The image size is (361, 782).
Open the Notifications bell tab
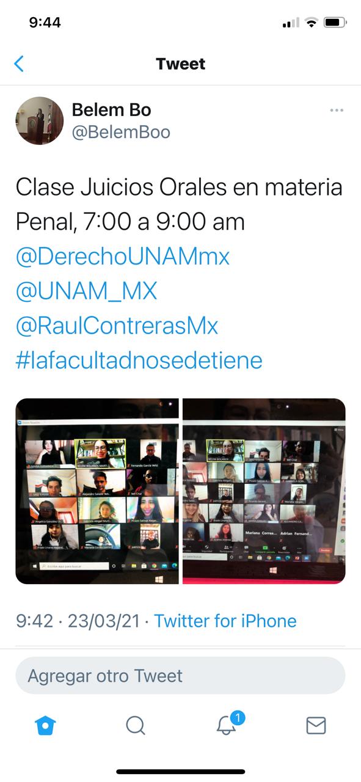pyautogui.click(x=226, y=726)
